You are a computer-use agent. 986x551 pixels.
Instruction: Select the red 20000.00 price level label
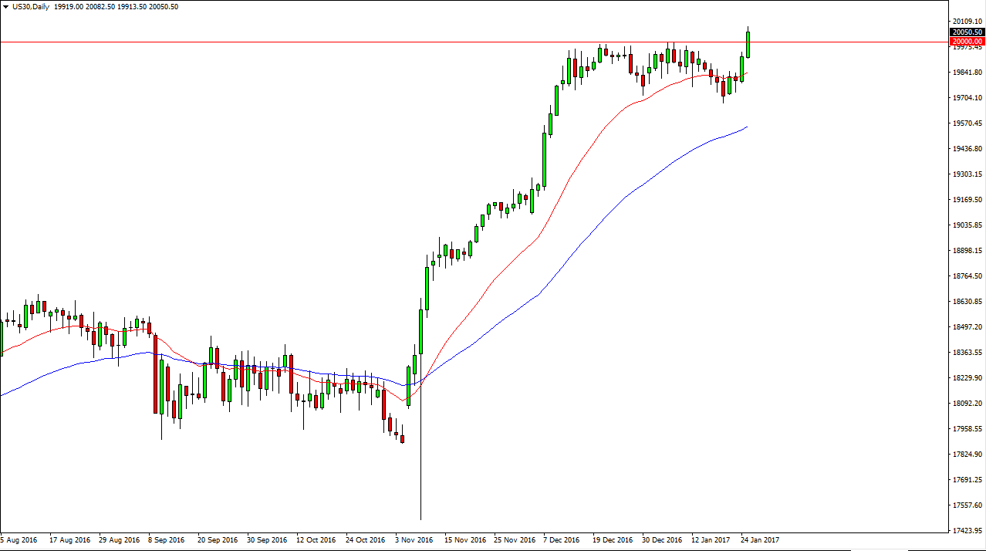[x=967, y=41]
